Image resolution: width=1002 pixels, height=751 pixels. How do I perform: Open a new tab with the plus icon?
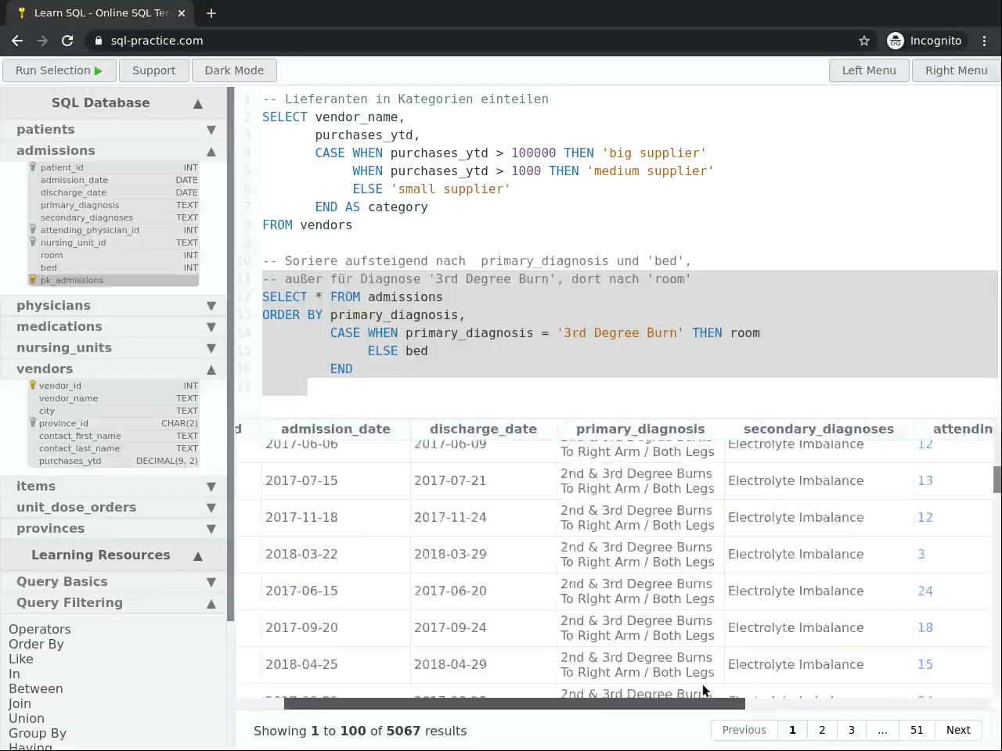click(211, 13)
